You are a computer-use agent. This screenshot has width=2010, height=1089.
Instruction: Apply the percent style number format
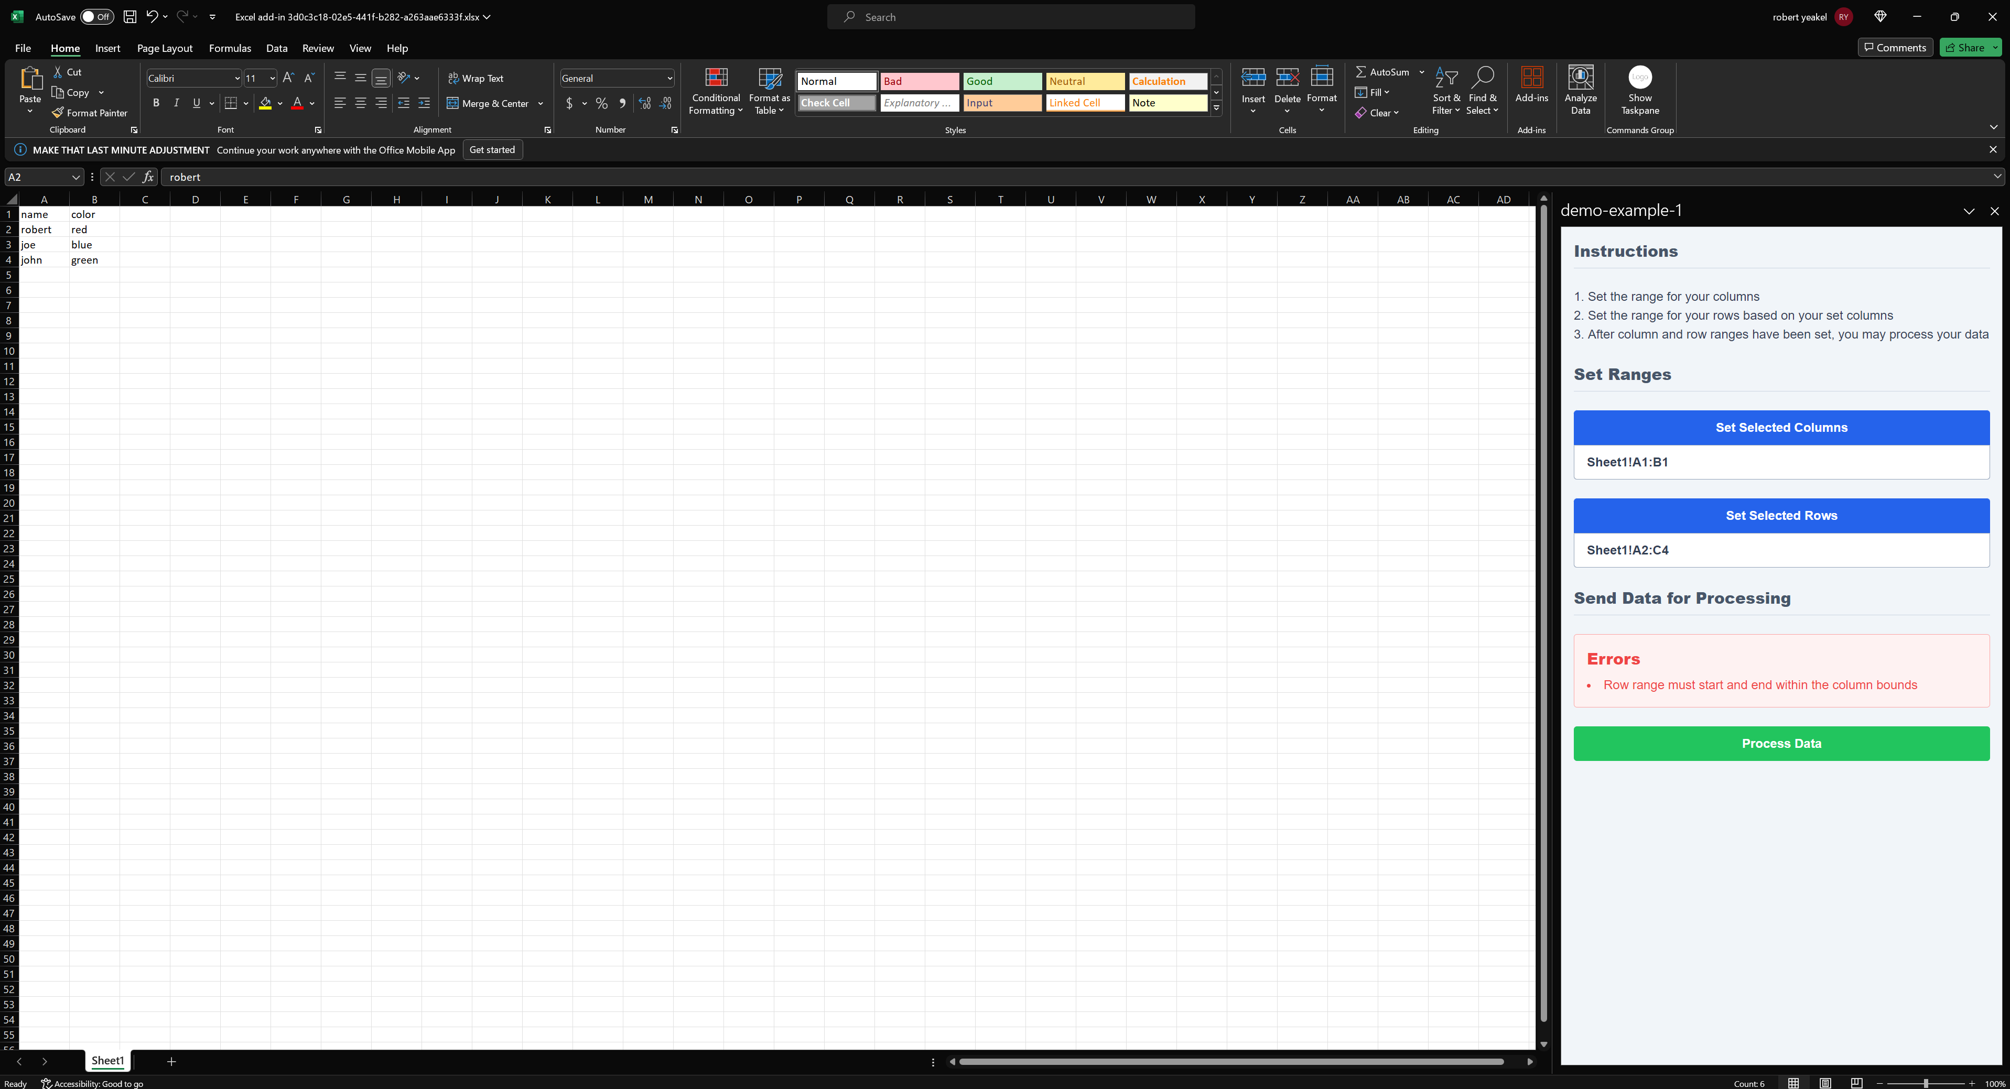(x=602, y=103)
